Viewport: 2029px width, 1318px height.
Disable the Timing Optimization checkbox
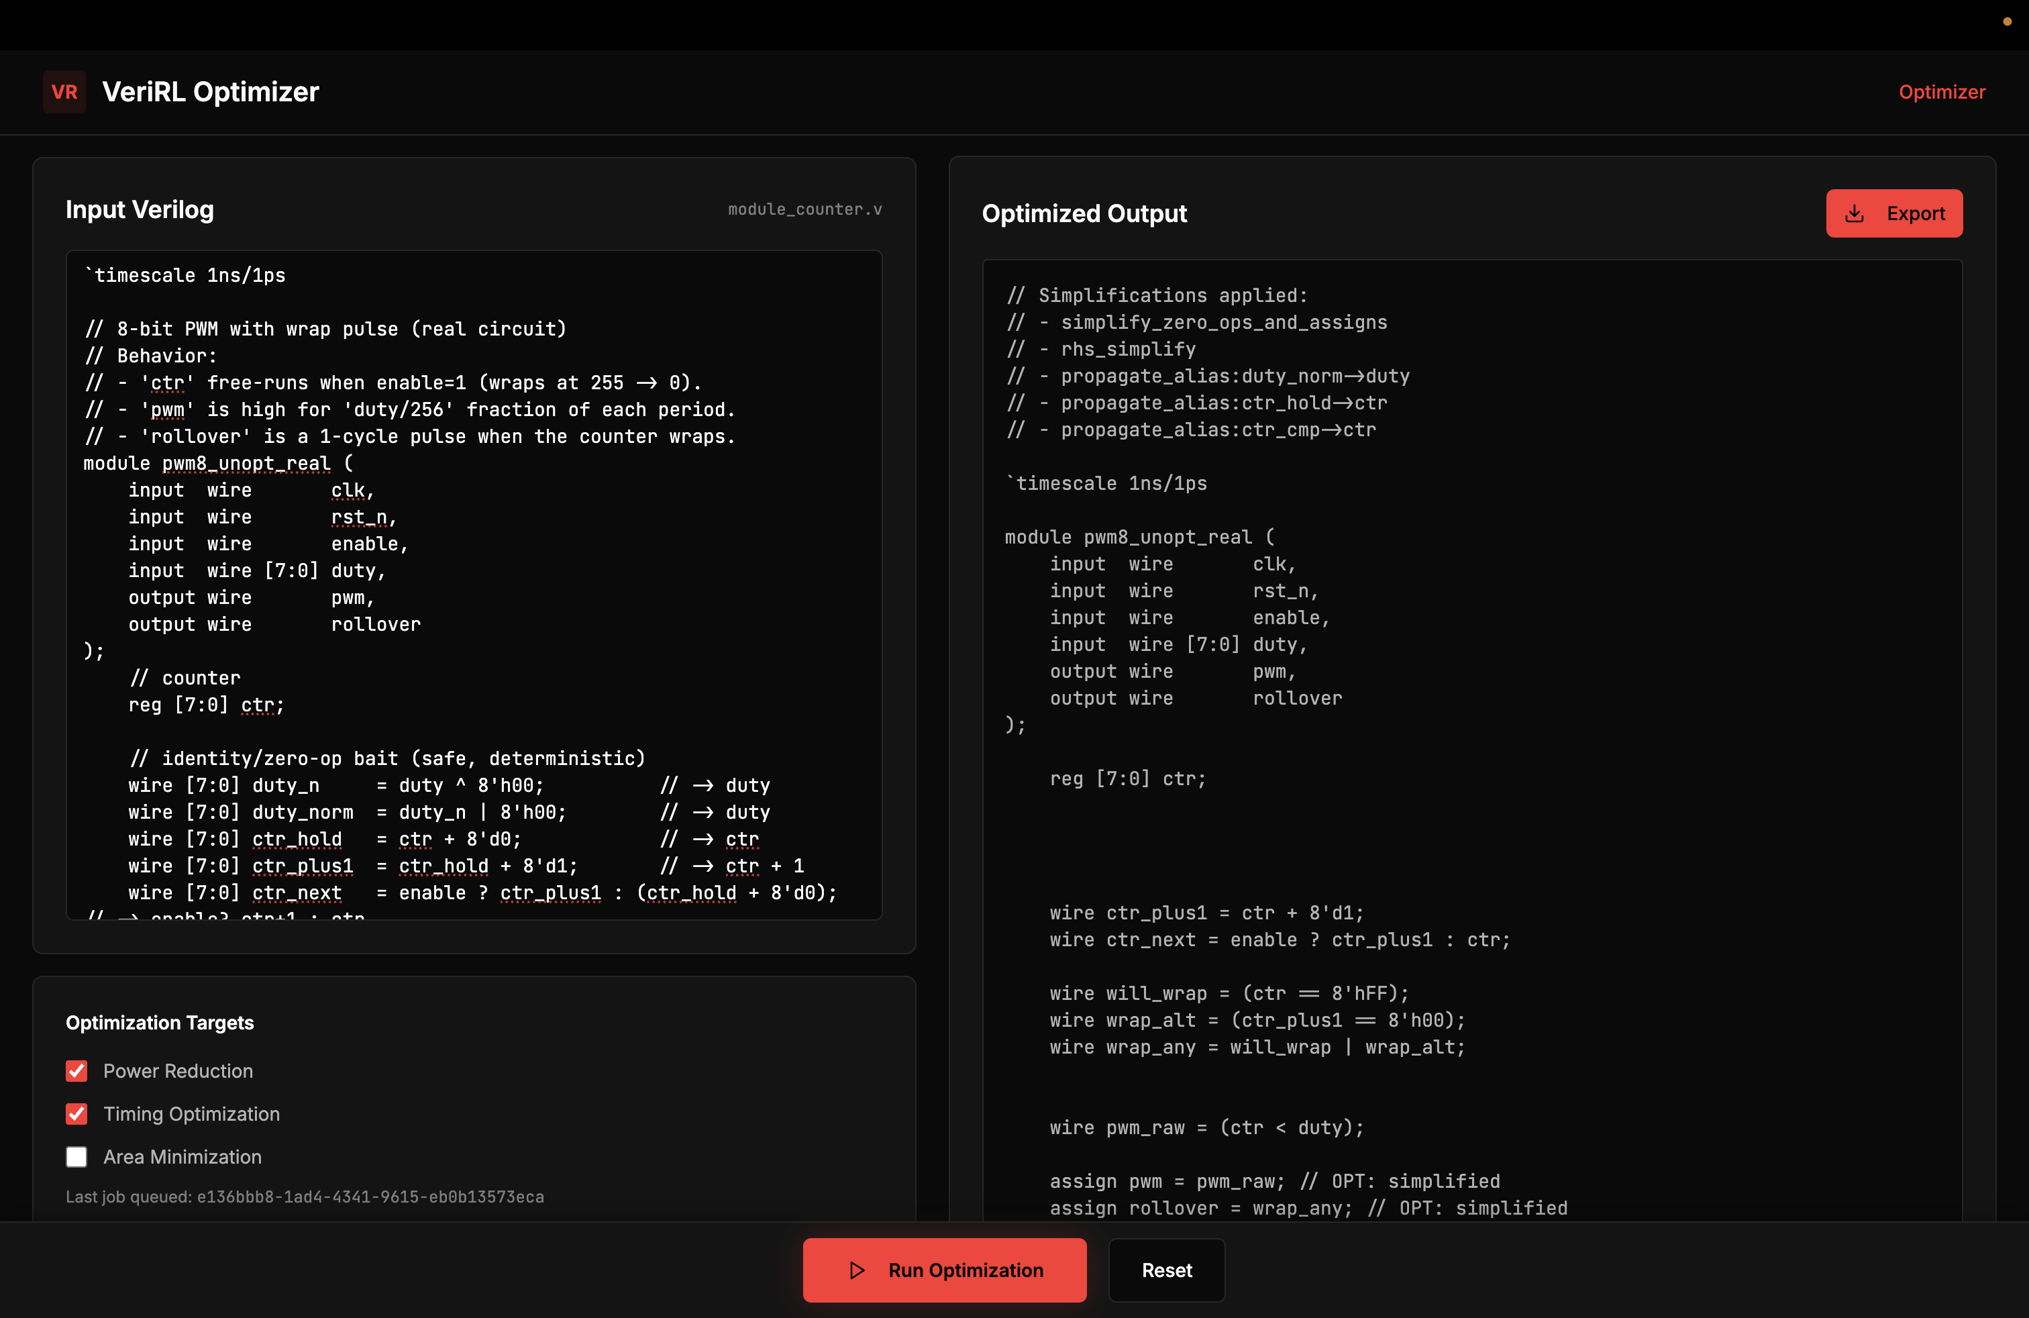(x=76, y=1113)
